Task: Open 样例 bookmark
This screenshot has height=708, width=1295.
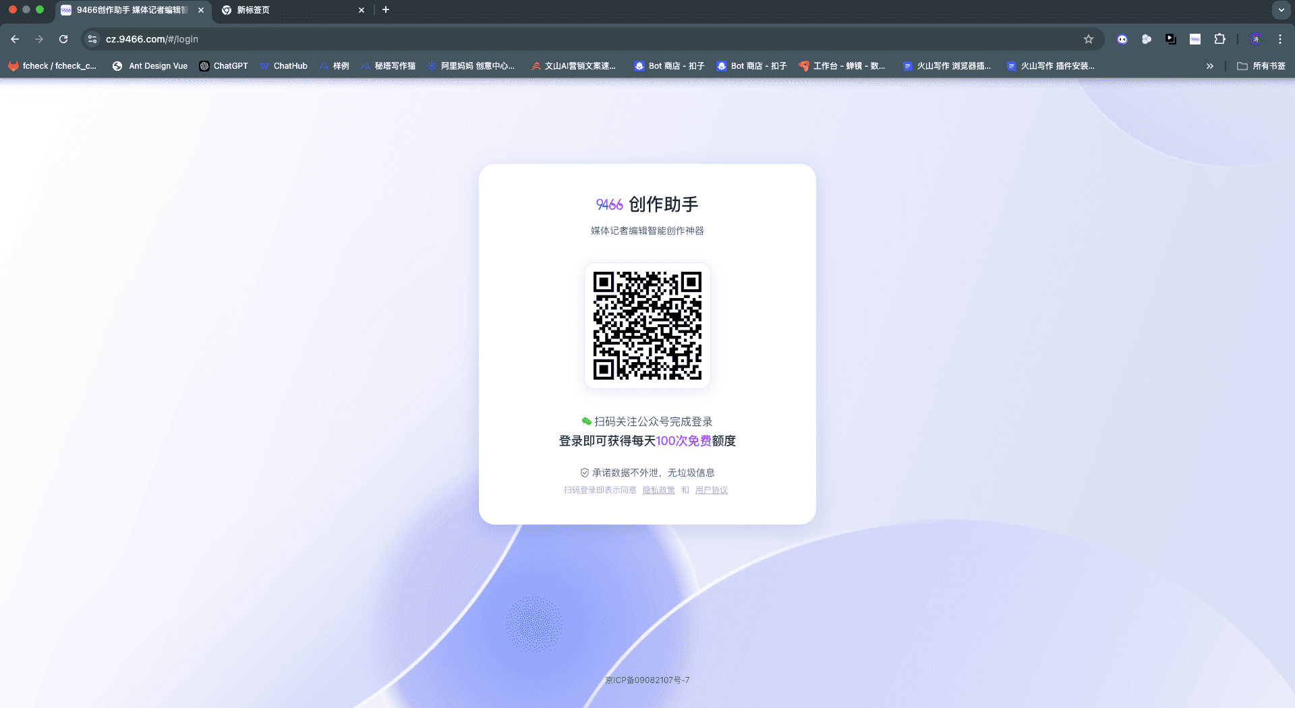Action: pyautogui.click(x=334, y=66)
